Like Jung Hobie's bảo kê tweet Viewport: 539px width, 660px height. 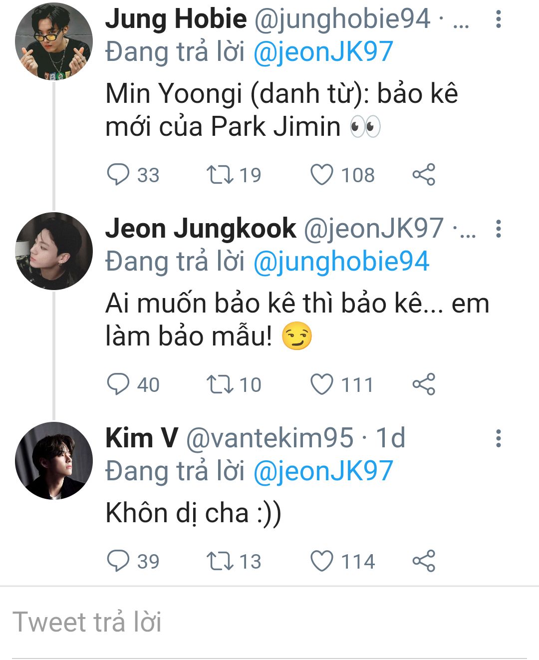(322, 175)
